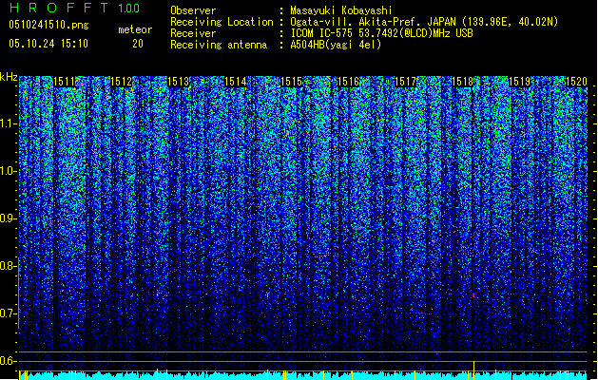The height and width of the screenshot is (380, 598).
Task: Click the 1517 time marker
Action: tap(405, 82)
